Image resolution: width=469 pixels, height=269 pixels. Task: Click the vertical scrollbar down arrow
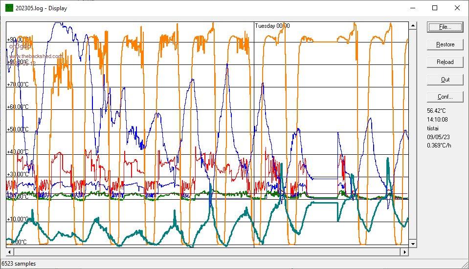tap(413, 243)
